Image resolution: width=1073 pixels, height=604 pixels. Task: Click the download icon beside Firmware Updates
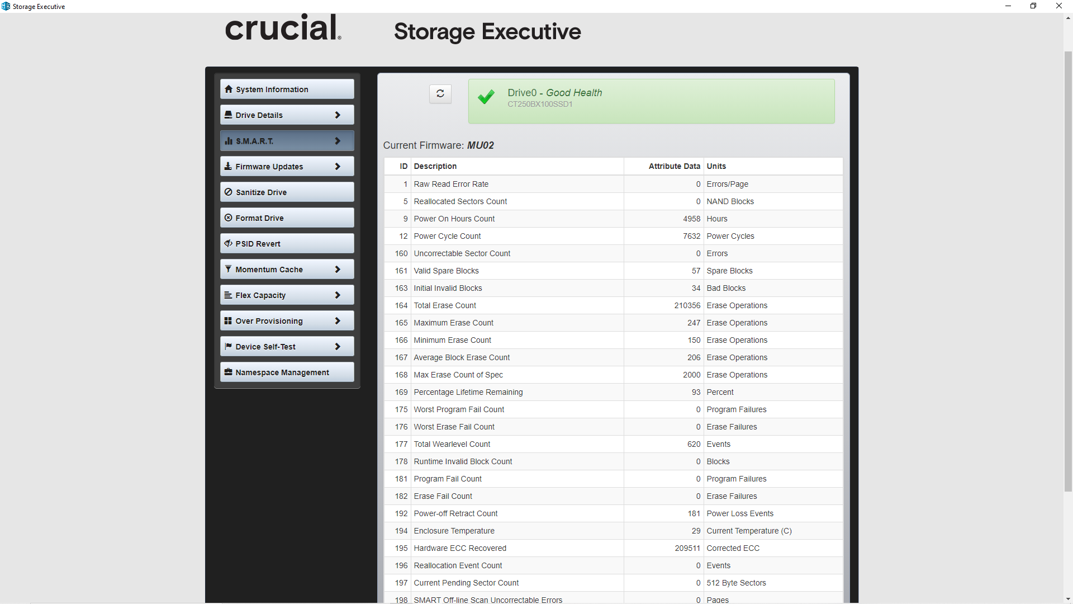pos(228,167)
